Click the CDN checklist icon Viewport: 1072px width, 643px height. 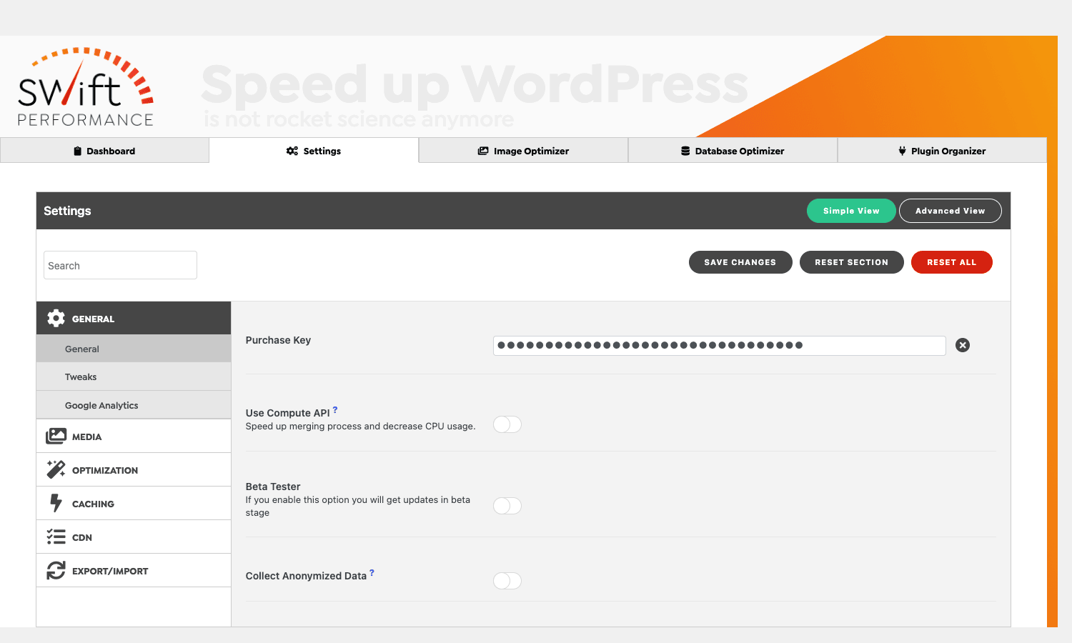(x=56, y=537)
